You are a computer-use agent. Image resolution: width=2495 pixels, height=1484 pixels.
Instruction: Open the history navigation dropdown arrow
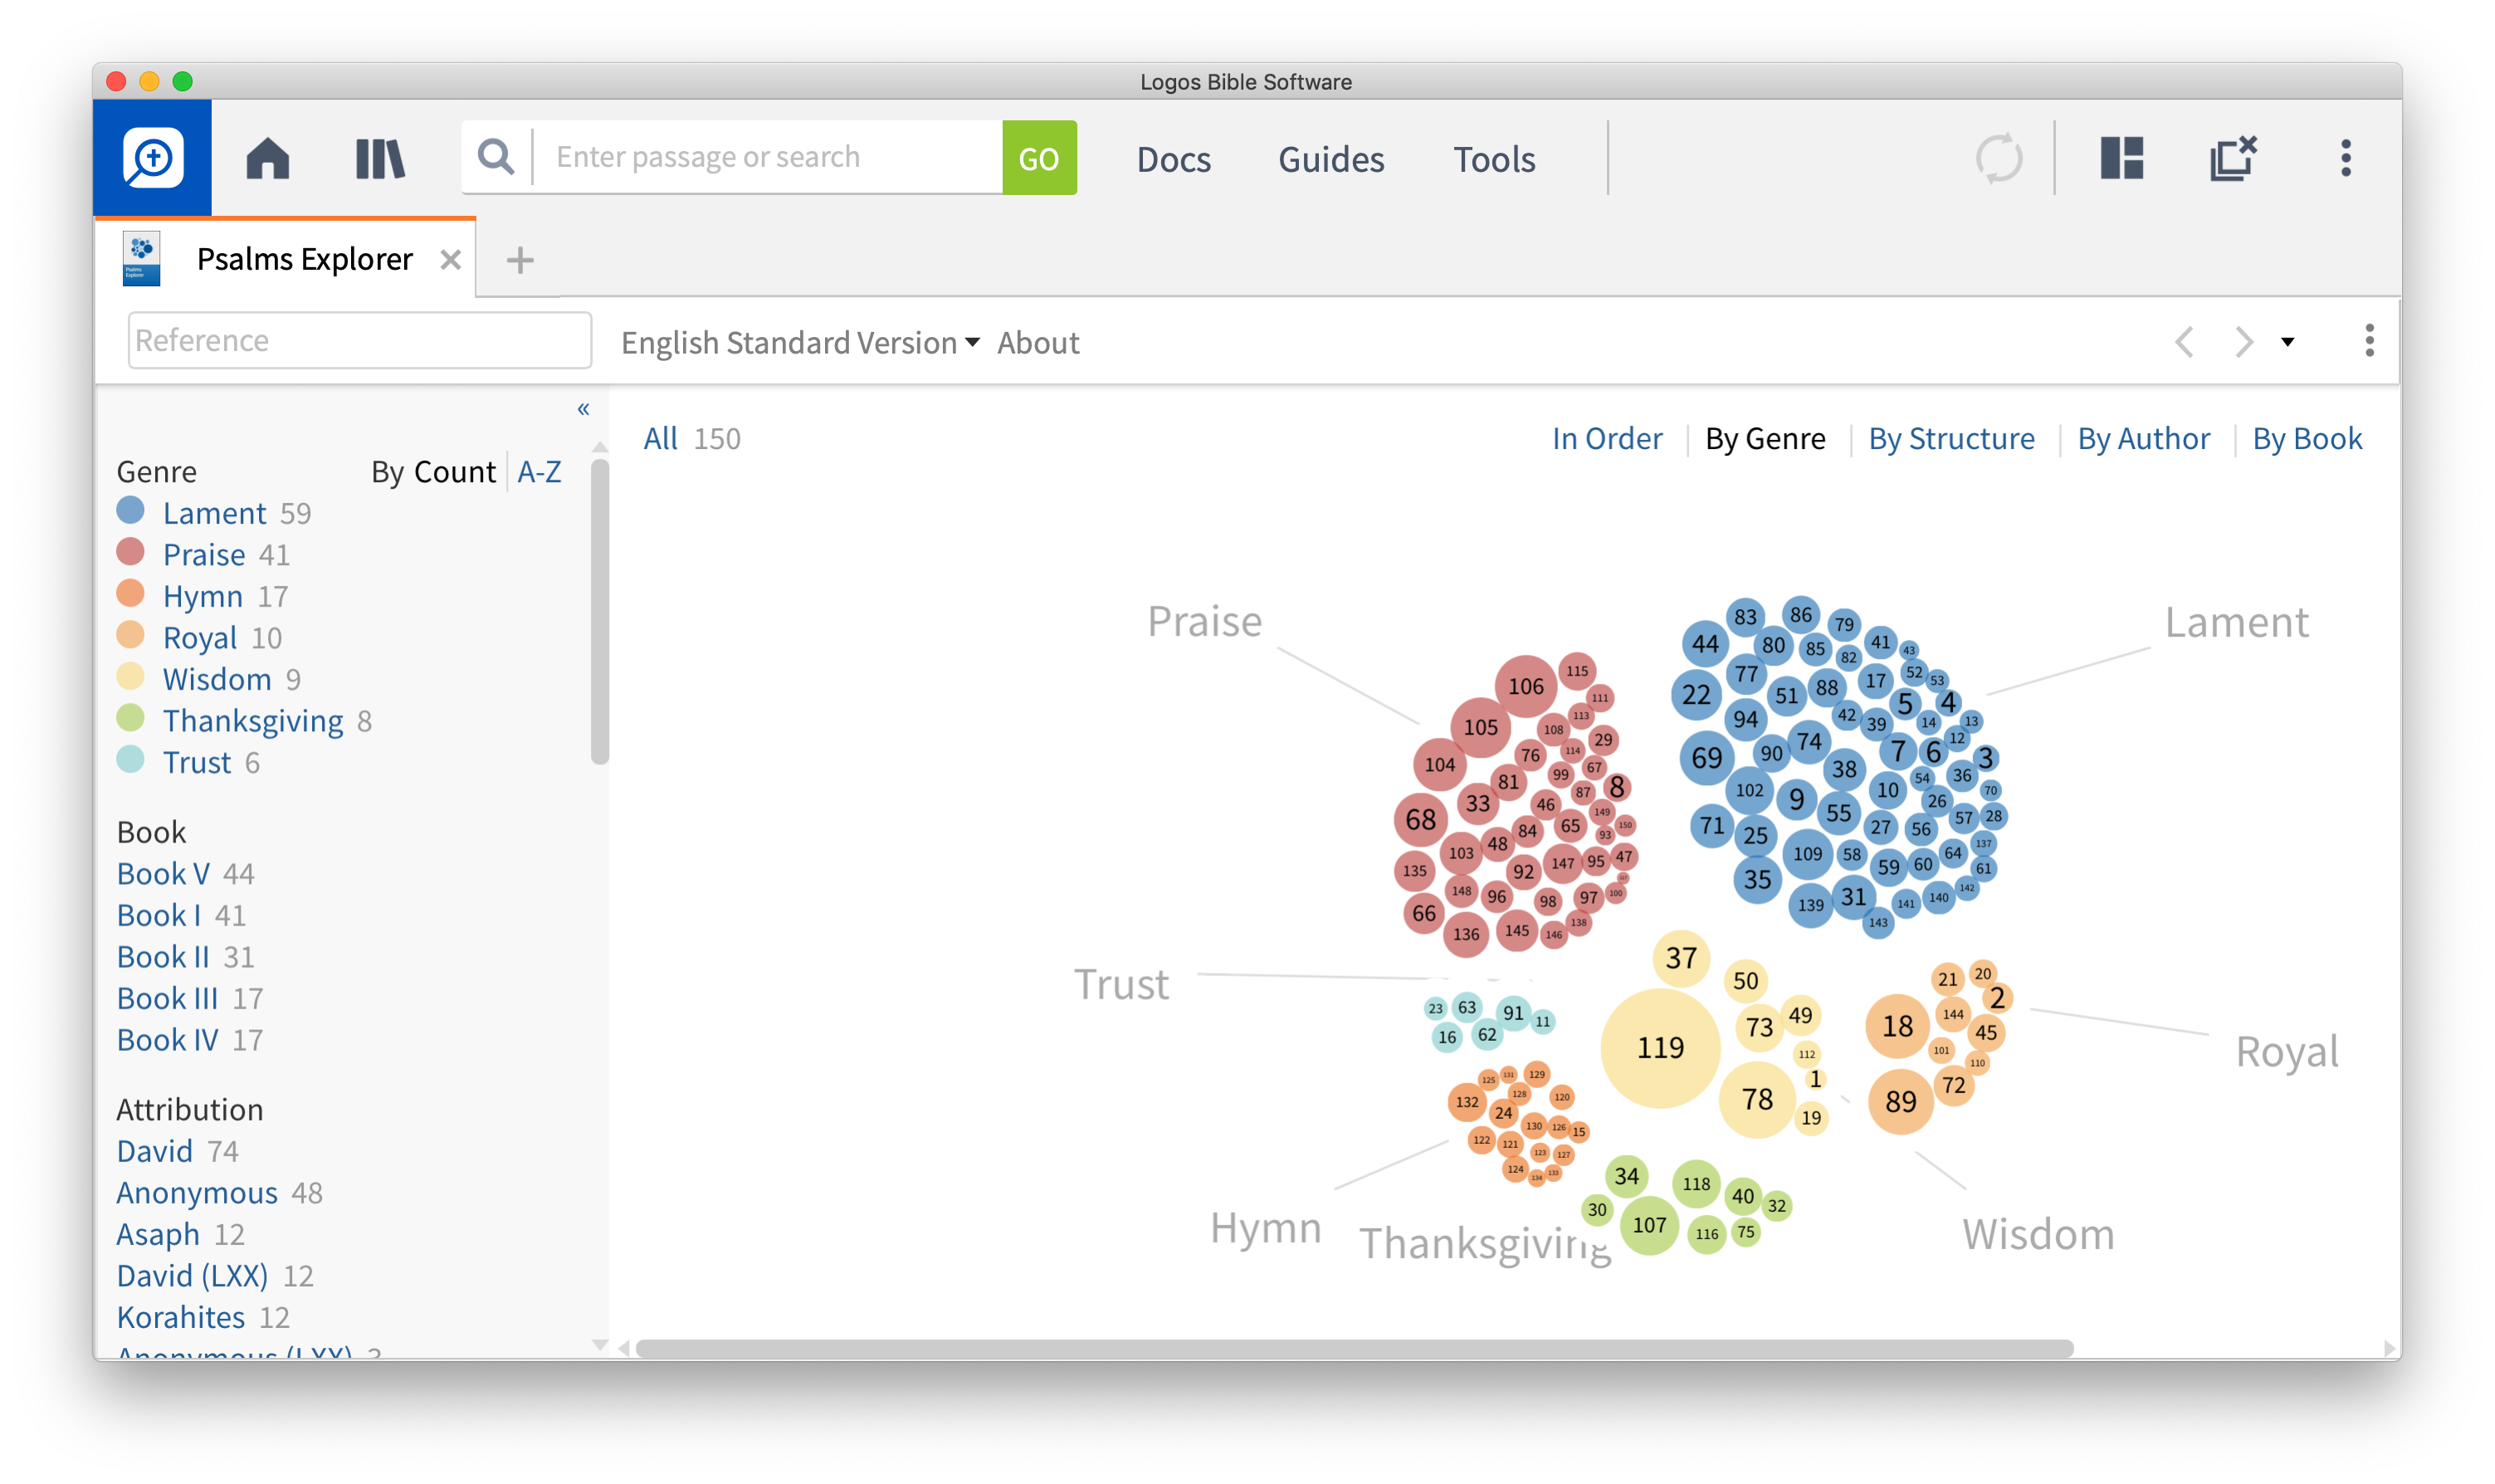coord(2287,342)
